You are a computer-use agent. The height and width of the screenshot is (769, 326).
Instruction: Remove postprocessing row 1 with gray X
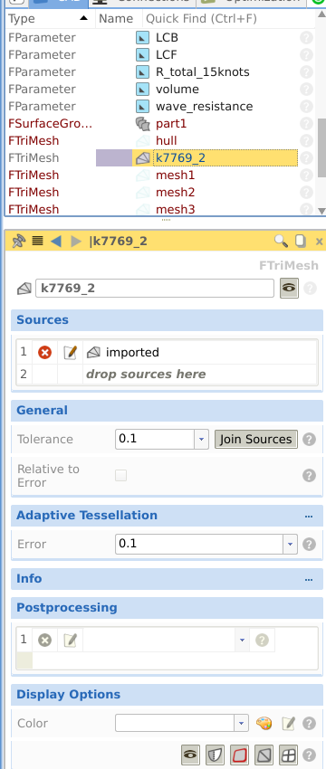coord(44,640)
